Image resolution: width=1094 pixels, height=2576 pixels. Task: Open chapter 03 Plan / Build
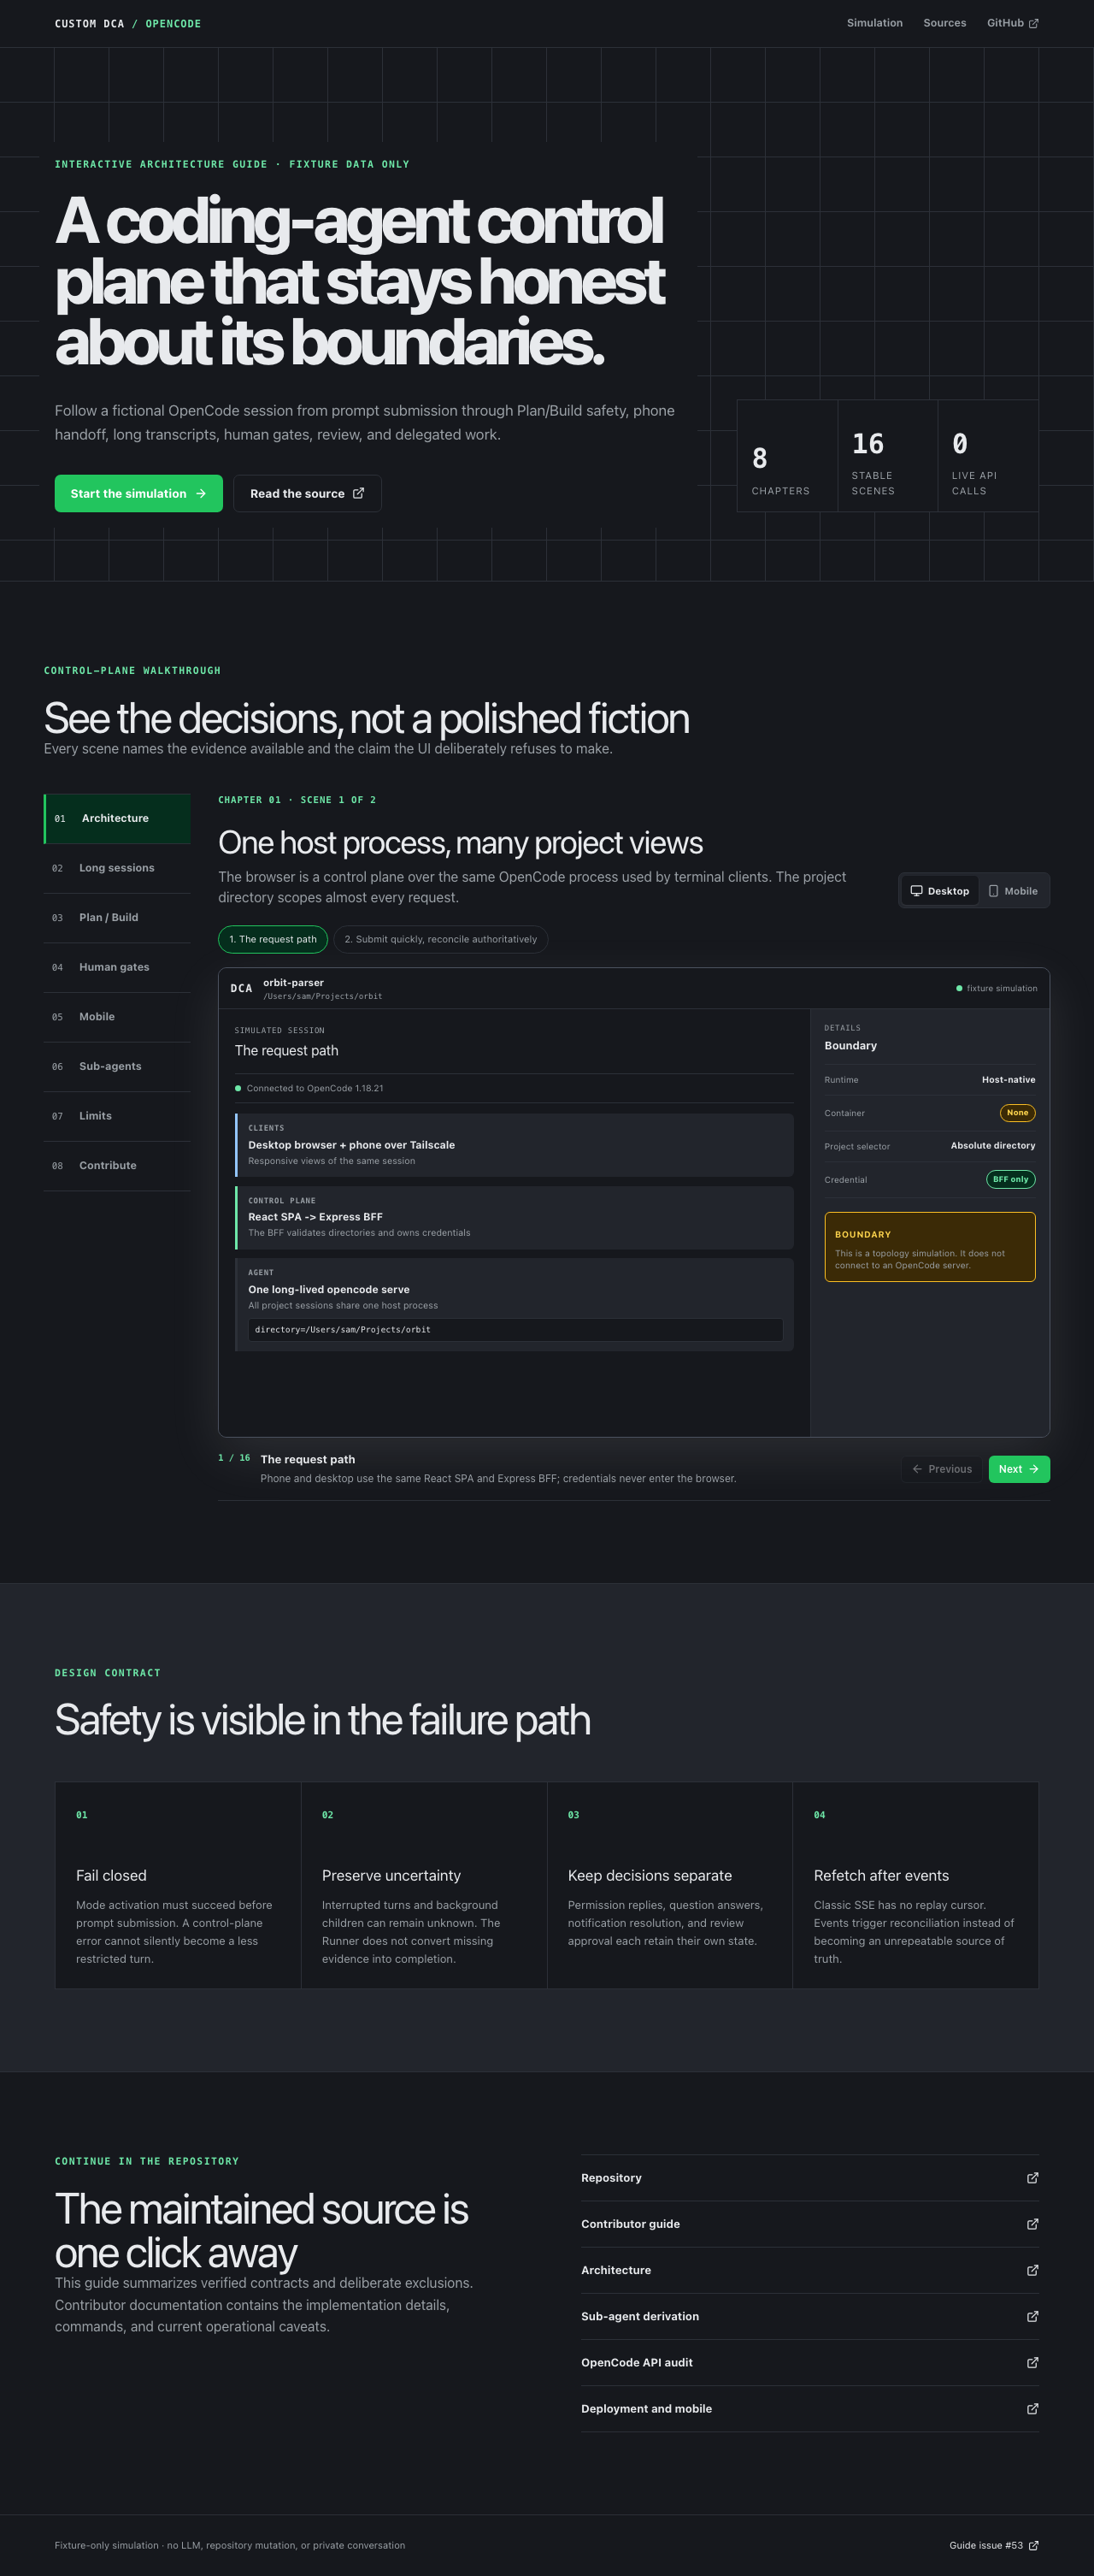pyautogui.click(x=117, y=917)
